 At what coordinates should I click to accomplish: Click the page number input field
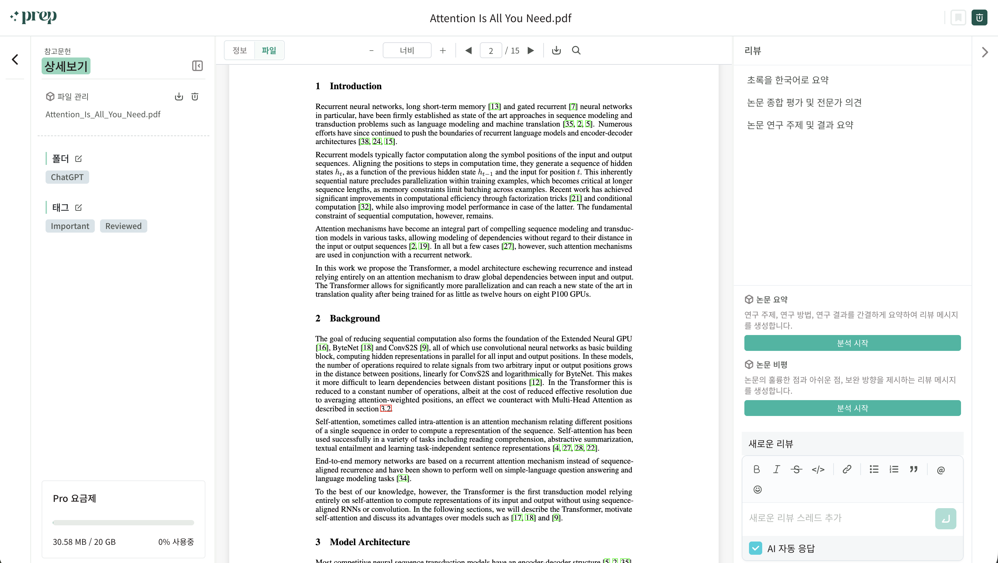click(x=491, y=50)
